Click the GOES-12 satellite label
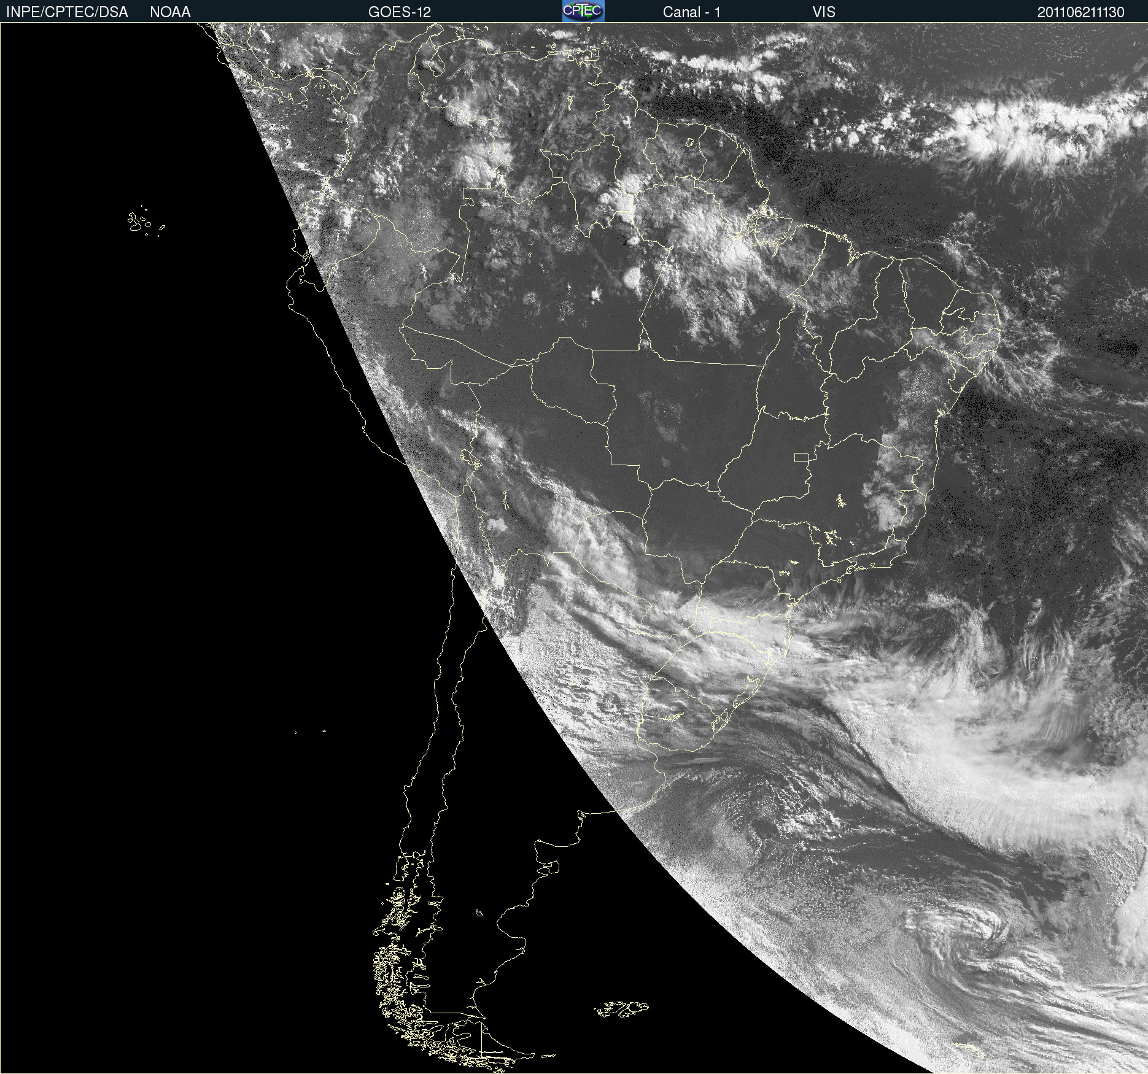Image resolution: width=1148 pixels, height=1074 pixels. pyautogui.click(x=400, y=12)
